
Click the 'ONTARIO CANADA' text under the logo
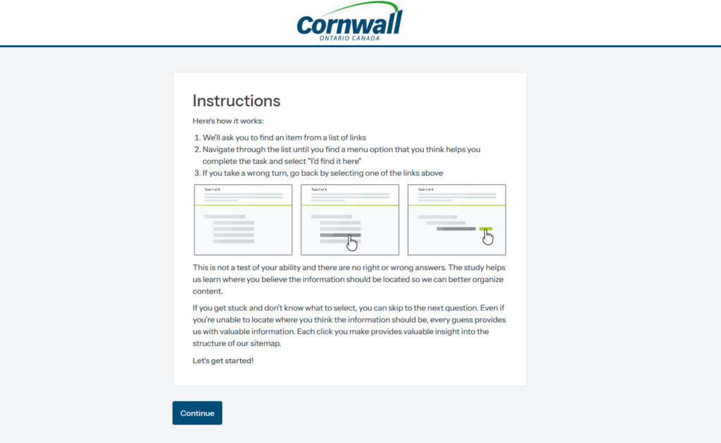[350, 38]
